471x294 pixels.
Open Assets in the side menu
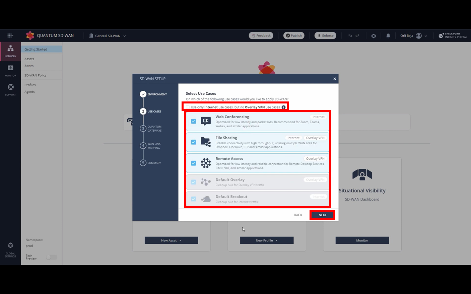coord(29,59)
